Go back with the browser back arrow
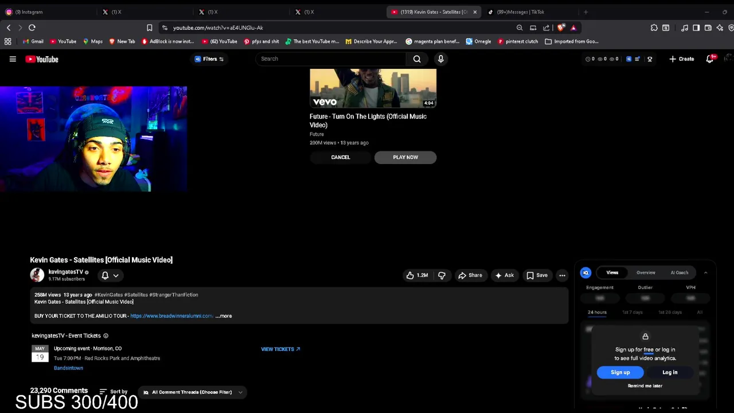Image resolution: width=734 pixels, height=413 pixels. (9, 28)
